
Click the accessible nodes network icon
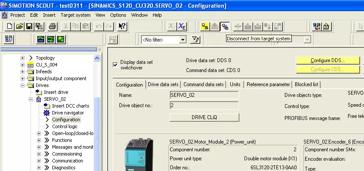tap(317, 27)
